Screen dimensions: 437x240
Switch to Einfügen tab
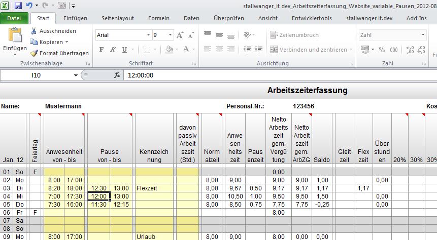[75, 18]
